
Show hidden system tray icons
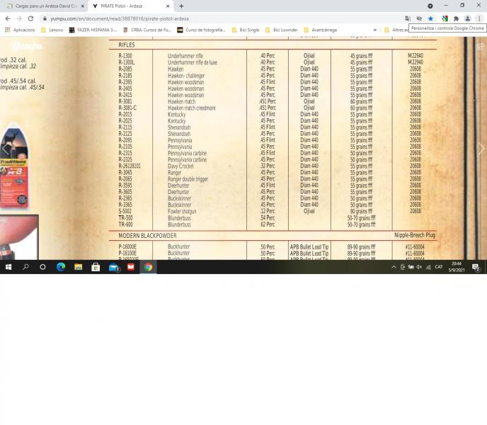point(394,267)
